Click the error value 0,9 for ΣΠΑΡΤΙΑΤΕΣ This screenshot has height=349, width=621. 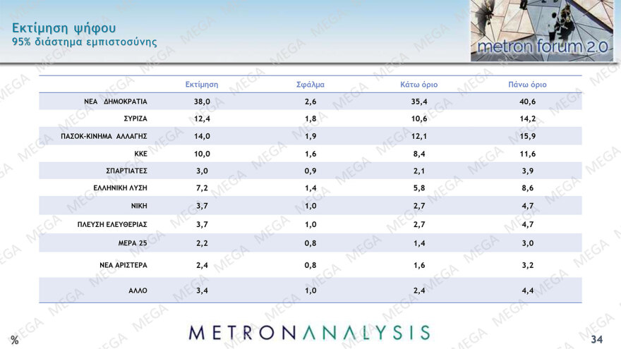pyautogui.click(x=310, y=171)
